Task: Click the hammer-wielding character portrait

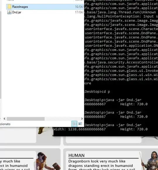Action: click(x=47, y=161)
